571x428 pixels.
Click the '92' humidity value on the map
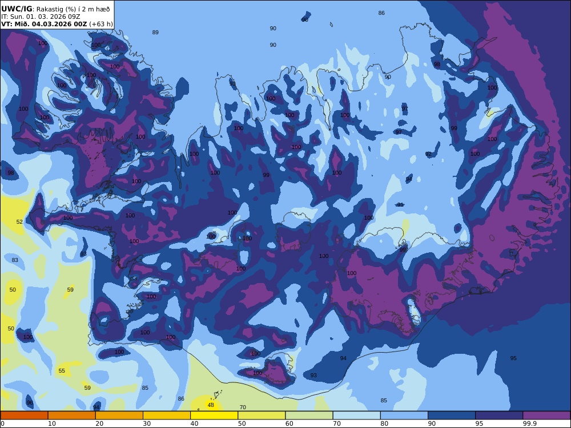(428, 154)
